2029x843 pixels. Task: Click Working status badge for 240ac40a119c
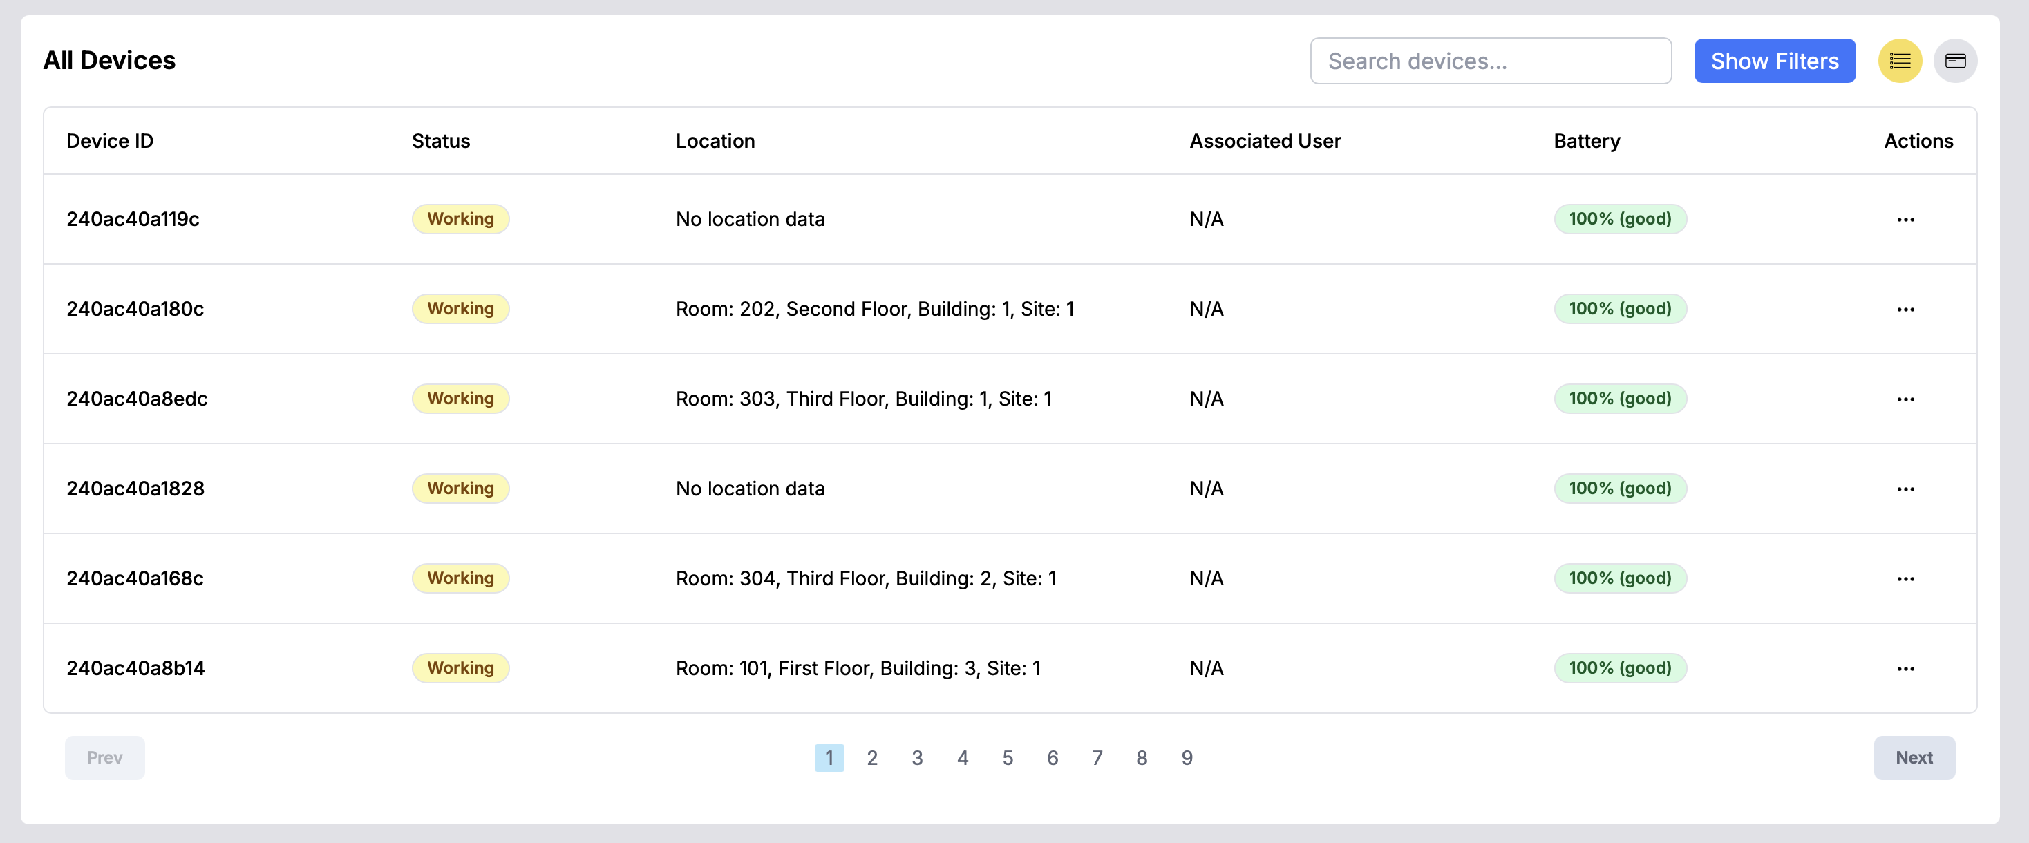(460, 219)
